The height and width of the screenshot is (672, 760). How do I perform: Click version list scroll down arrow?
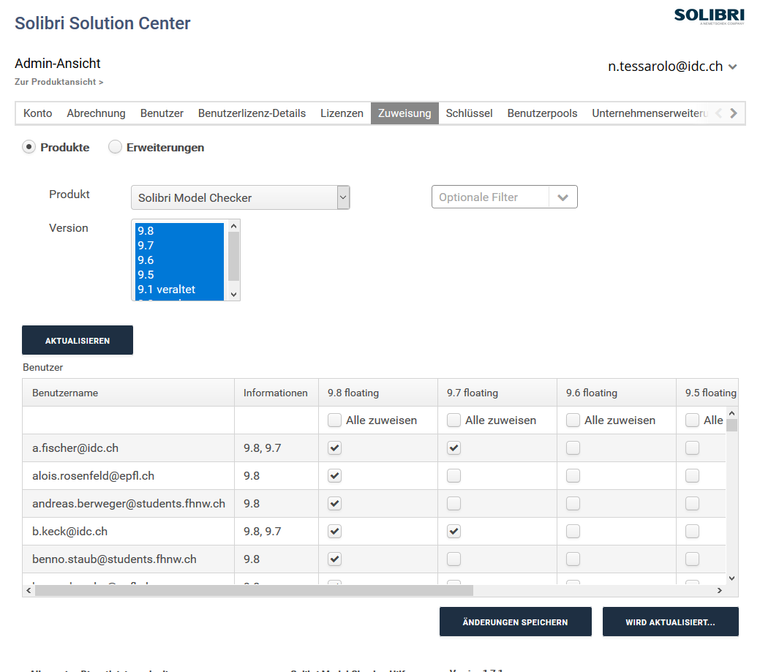coord(233,294)
